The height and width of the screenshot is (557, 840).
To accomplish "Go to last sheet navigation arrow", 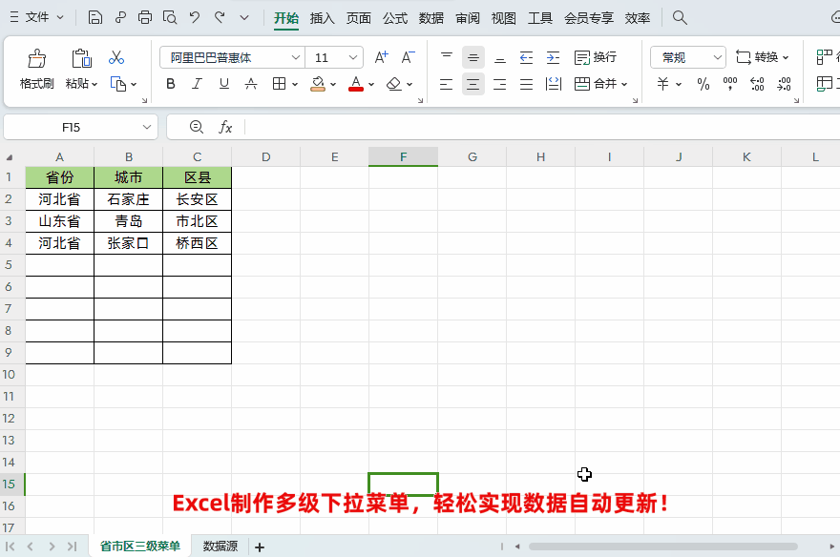I will point(72,547).
